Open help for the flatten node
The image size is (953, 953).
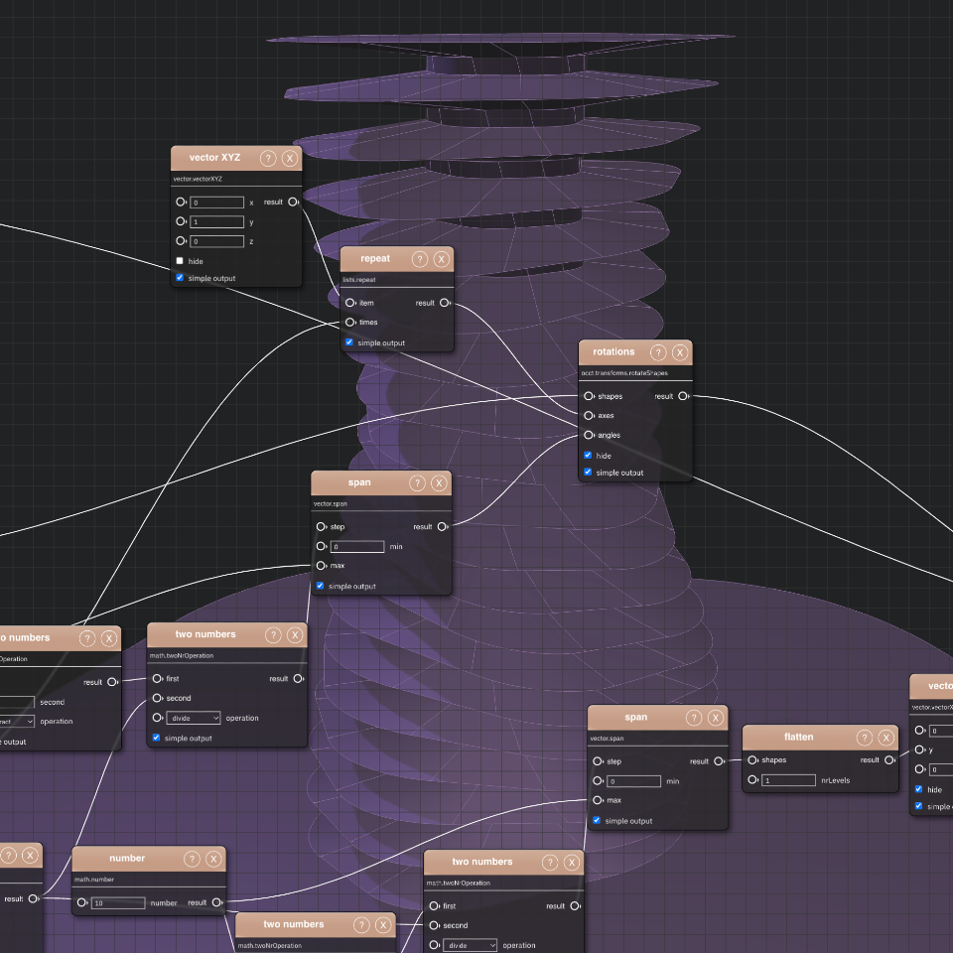[x=865, y=738]
